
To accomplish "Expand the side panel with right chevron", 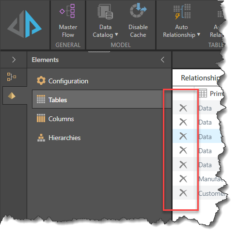I will pyautogui.click(x=14, y=60).
